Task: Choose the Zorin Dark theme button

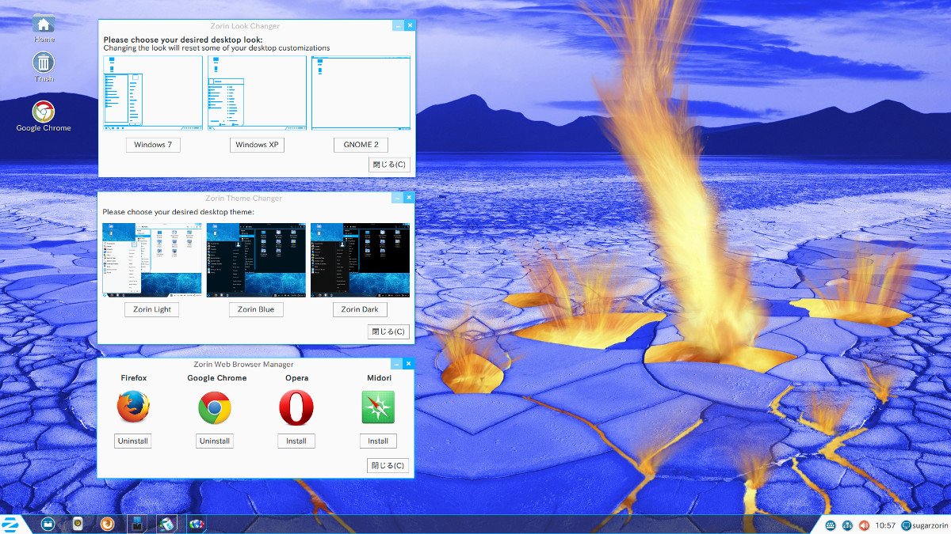Action: (360, 309)
